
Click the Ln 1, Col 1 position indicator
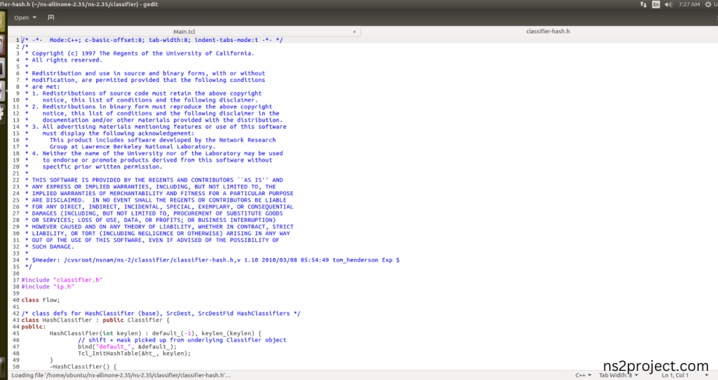pos(675,375)
